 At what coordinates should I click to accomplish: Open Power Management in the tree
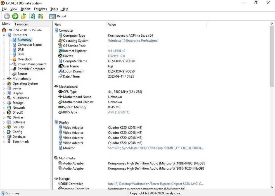point(32,64)
